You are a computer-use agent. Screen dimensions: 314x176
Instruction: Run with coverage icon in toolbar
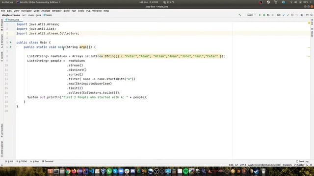click(x=268, y=15)
